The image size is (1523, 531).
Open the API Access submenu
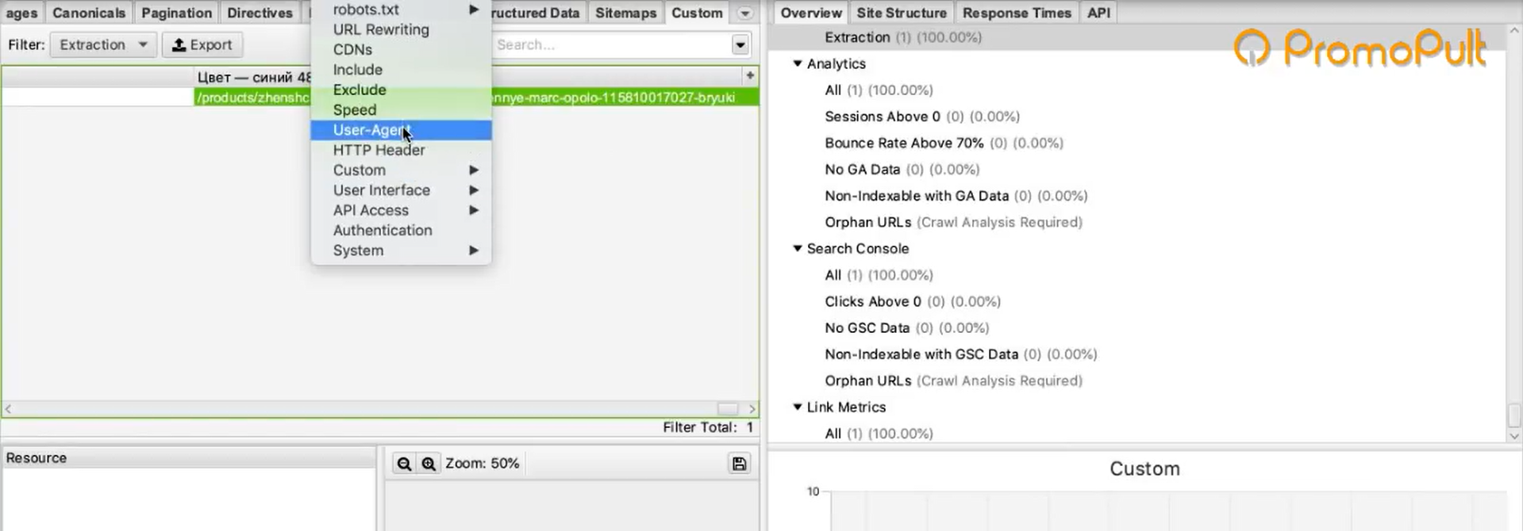pos(371,210)
